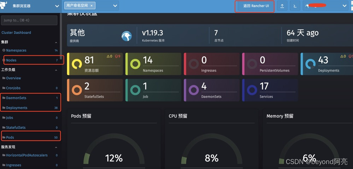
Task: Open the DaemonSets card showing 4
Action: [x=212, y=90]
